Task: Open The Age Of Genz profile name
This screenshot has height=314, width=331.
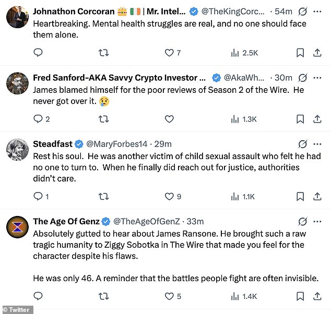Action: 67,221
